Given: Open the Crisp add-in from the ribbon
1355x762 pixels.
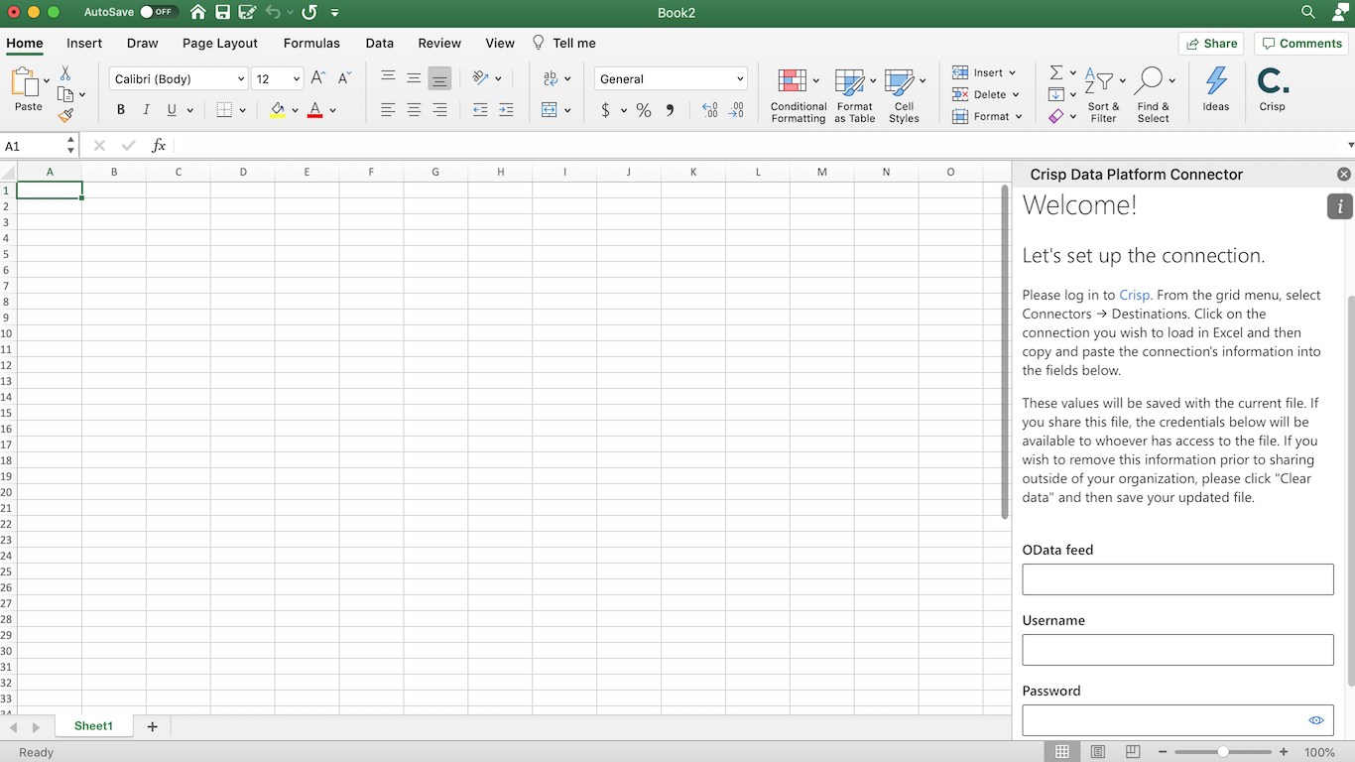Looking at the screenshot, I should 1273,89.
